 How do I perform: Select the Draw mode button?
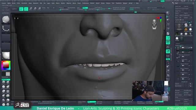click(26, 9)
